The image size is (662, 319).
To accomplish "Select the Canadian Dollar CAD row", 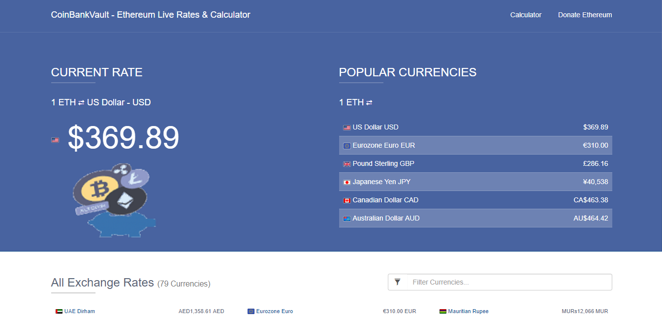I will coord(475,200).
